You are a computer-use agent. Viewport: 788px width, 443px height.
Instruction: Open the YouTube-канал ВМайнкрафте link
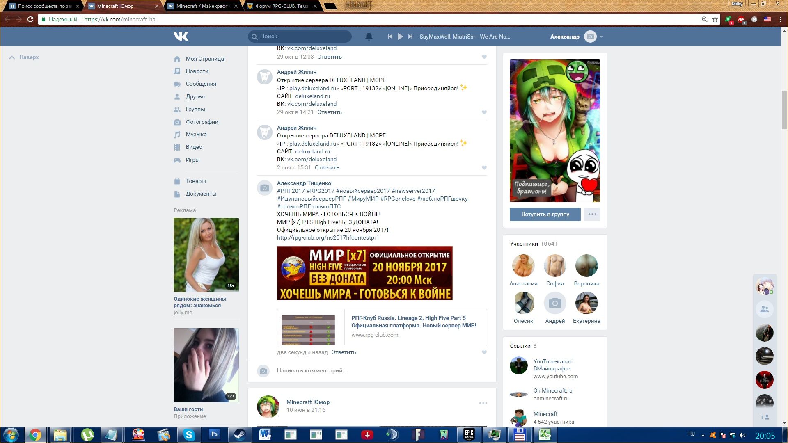click(x=552, y=365)
